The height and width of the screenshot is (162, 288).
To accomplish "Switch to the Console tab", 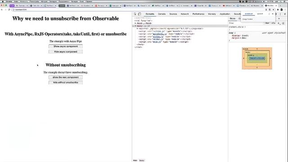I will [x=162, y=14].
